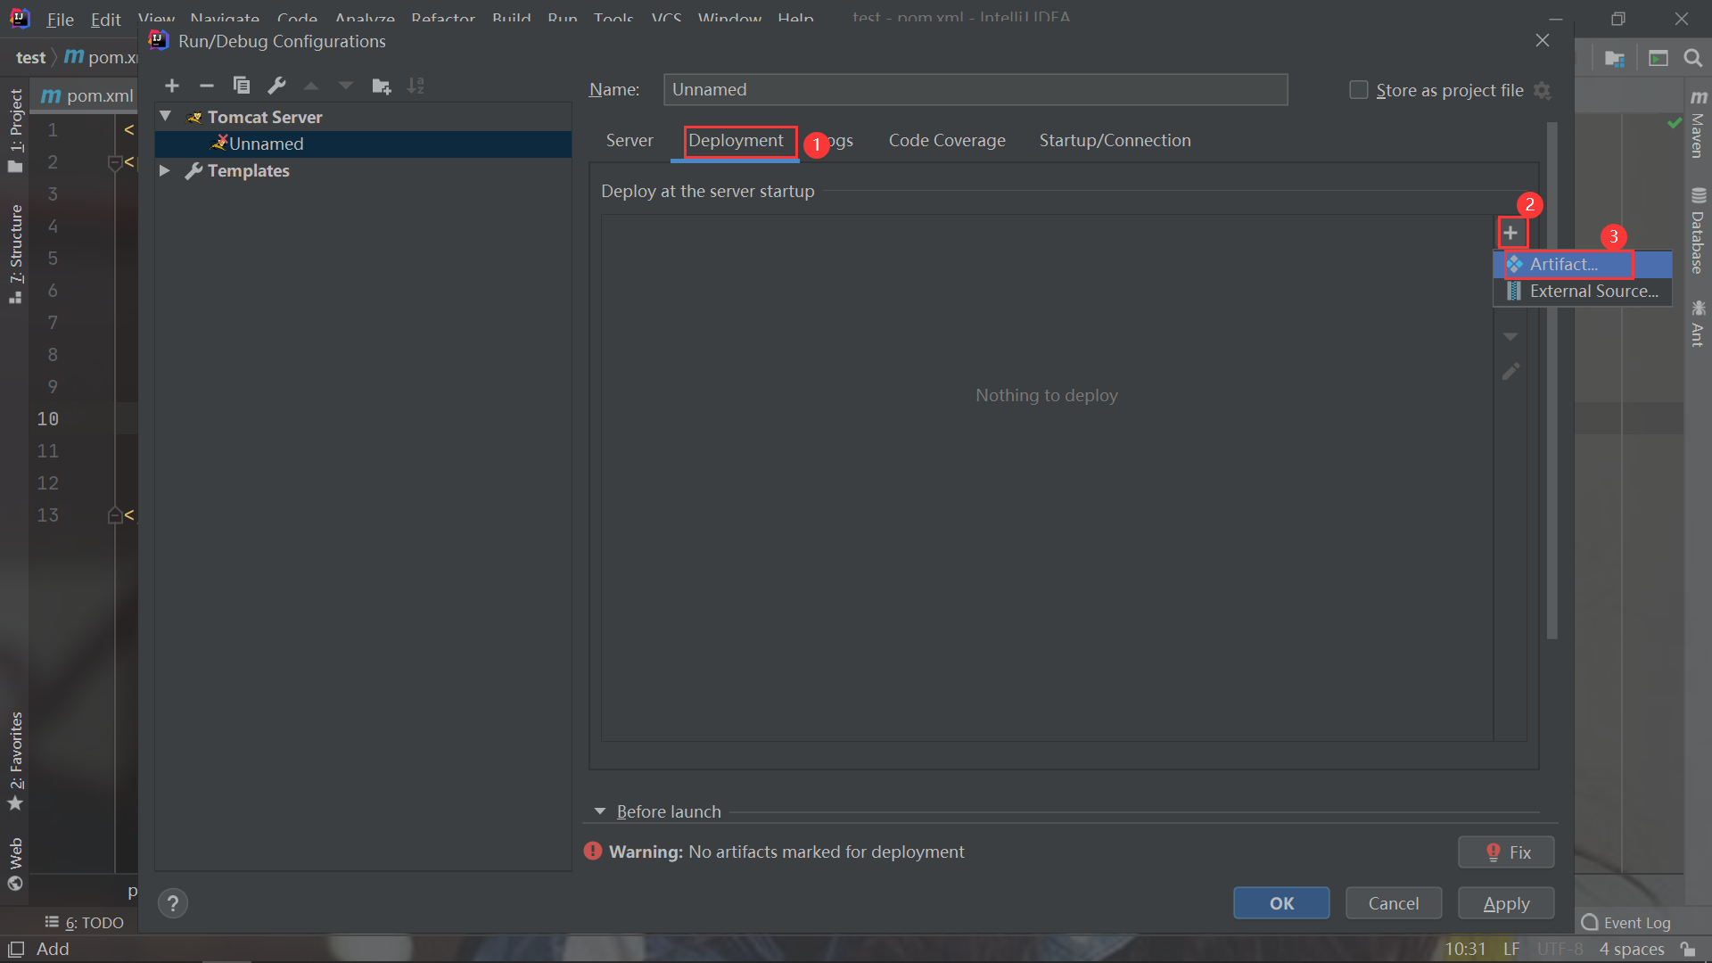Click the create new folder icon

coord(381,86)
